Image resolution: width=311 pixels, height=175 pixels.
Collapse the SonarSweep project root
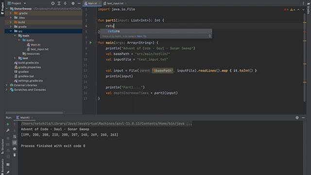point(7,9)
